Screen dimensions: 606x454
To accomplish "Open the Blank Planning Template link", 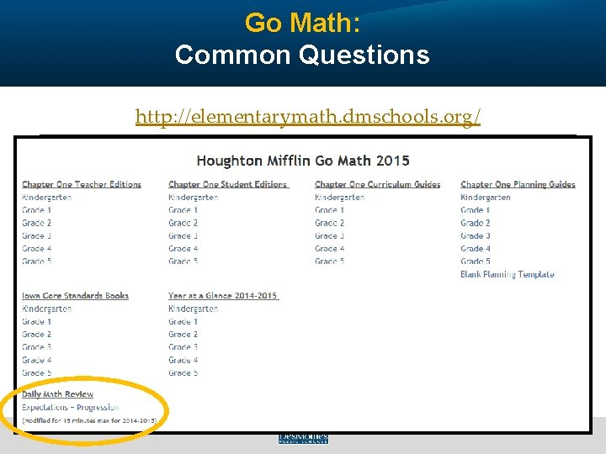I will point(508,274).
